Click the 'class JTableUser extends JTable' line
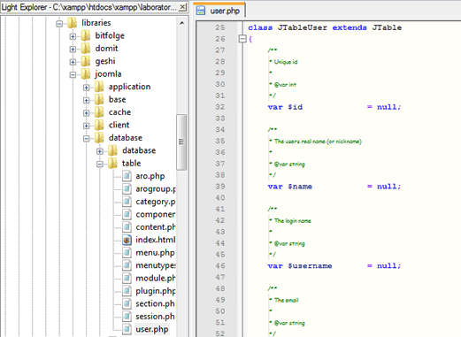The image size is (461, 337). pyautogui.click(x=325, y=27)
